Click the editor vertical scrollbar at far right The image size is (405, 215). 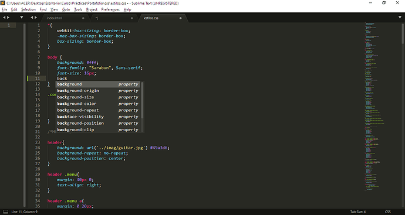coord(403,34)
